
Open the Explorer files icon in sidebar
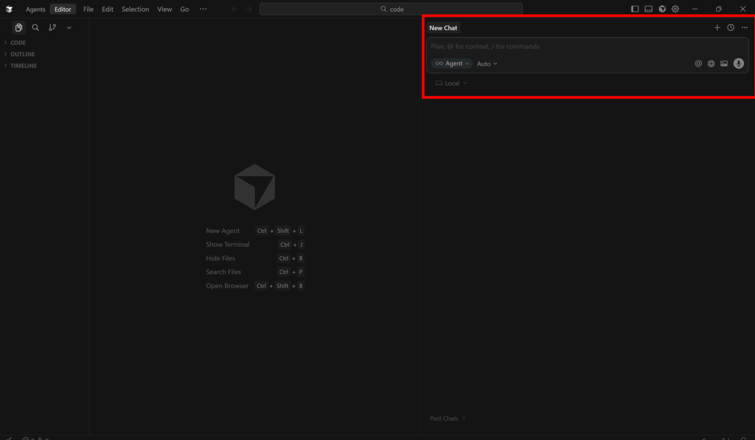(18, 28)
